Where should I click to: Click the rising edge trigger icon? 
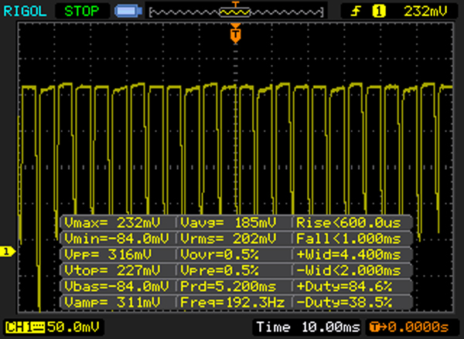pyautogui.click(x=357, y=12)
